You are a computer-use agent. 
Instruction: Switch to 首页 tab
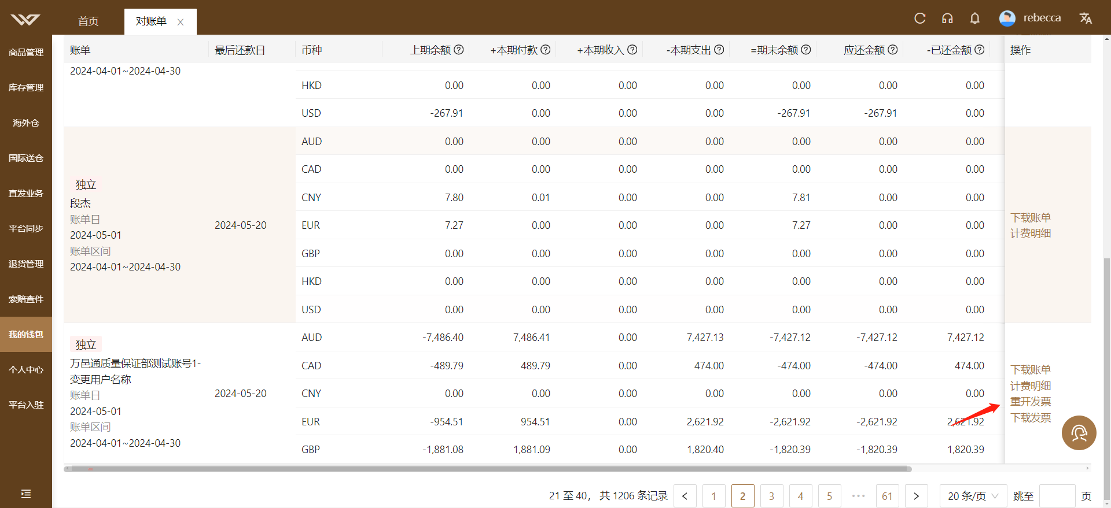[x=89, y=21]
